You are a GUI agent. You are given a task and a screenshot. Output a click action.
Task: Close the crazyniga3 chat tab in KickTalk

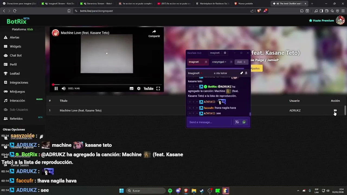tap(231, 62)
